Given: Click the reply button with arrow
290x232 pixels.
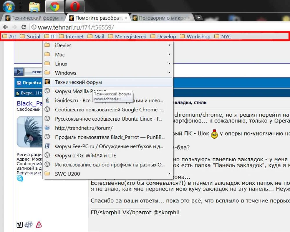Looking at the screenshot, I should click(x=28, y=72).
